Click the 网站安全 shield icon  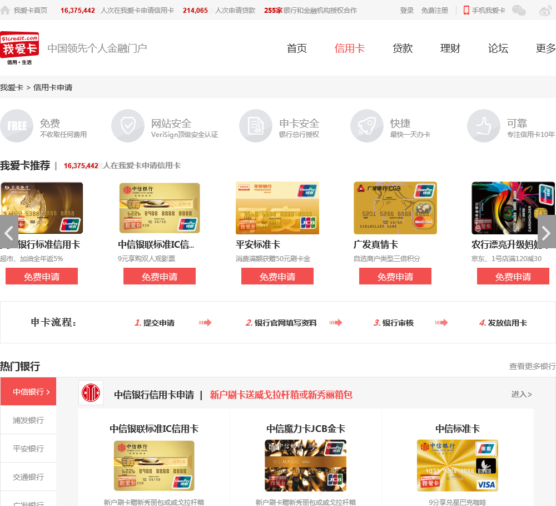128,126
